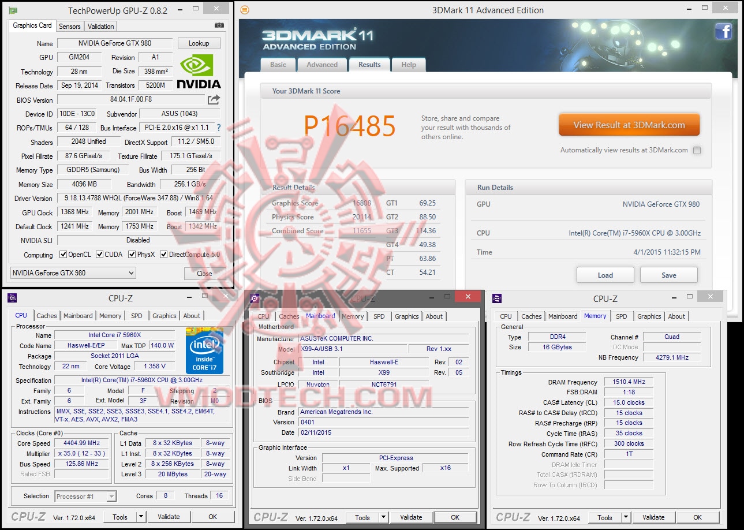This screenshot has width=744, height=530.
Task: Click the GPU-Z camera screenshot icon
Action: tap(219, 25)
